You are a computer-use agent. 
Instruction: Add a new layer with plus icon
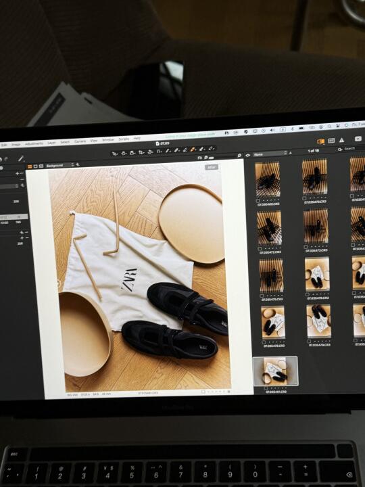click(78, 164)
